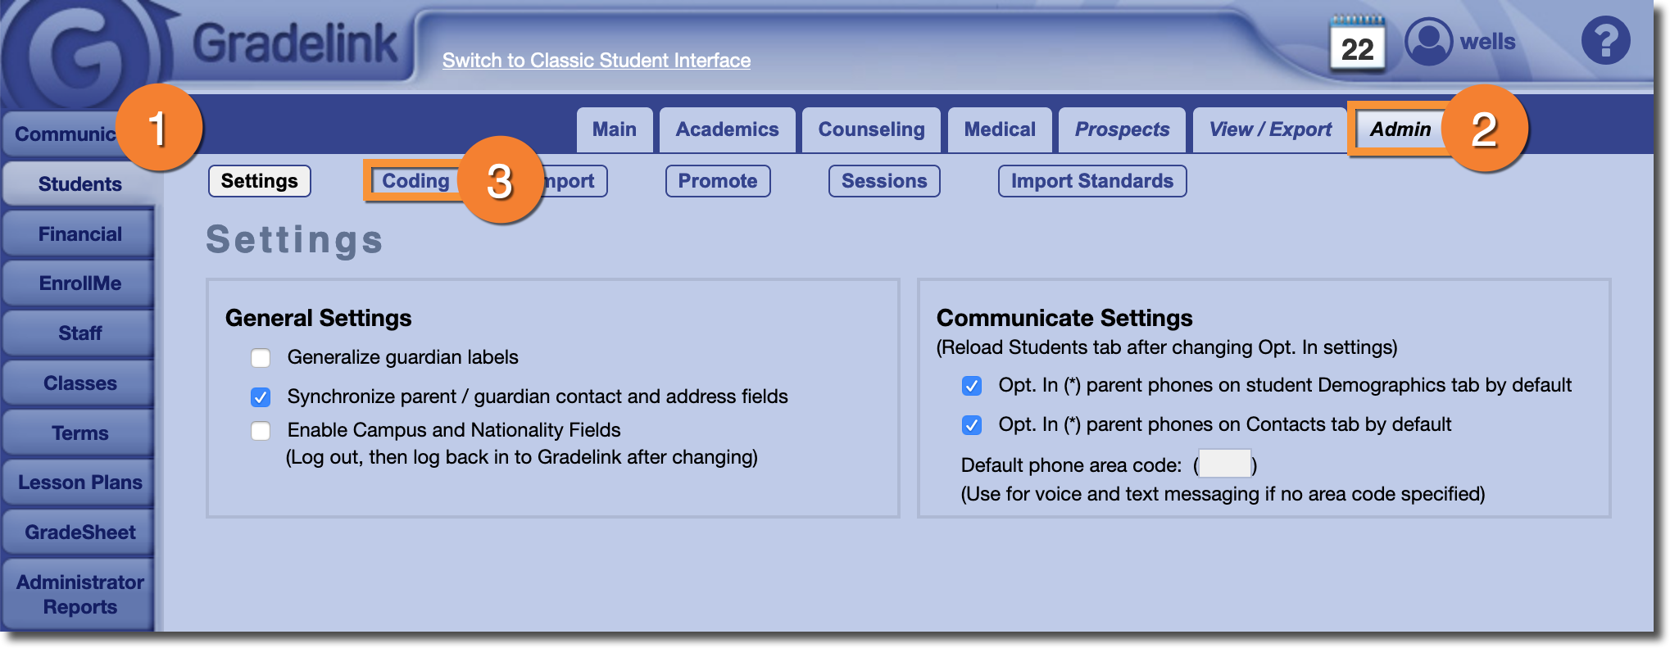Uncheck Synchronize parent/guardian contact fields
Viewport: 1670px width, 648px height.
pos(261,397)
